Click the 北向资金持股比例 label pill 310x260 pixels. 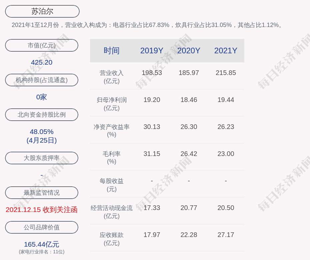pos(42,114)
